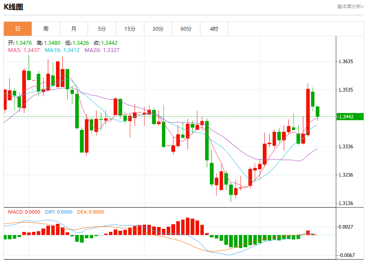Open the 基本面分析 link
Image resolution: width=367 pixels, height=260 pixels.
click(350, 6)
